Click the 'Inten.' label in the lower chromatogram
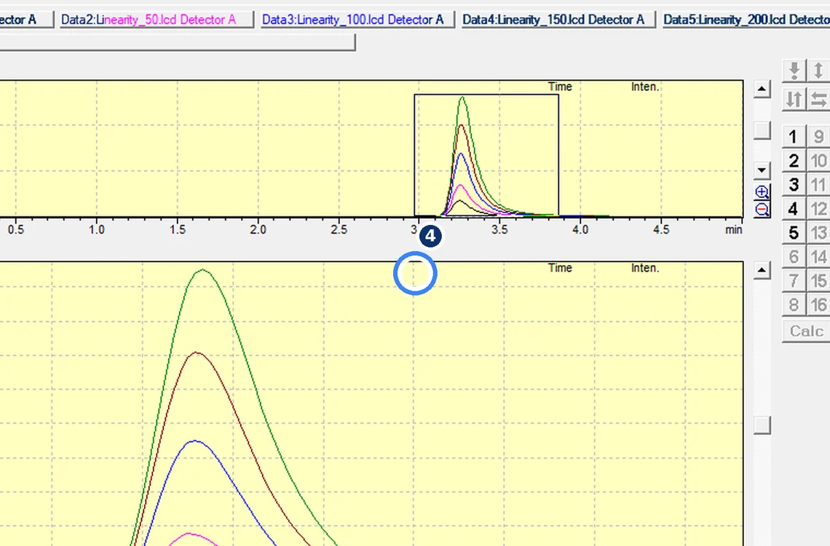 point(645,268)
